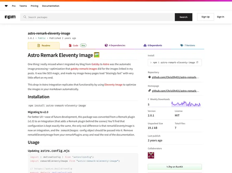Click the Published 2 years ago text
Image resolution: width=232 pixels, height=173 pixels.
63,38
